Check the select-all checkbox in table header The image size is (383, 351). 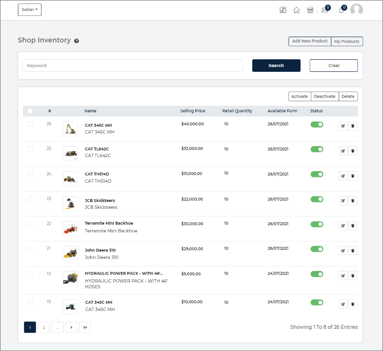point(30,111)
